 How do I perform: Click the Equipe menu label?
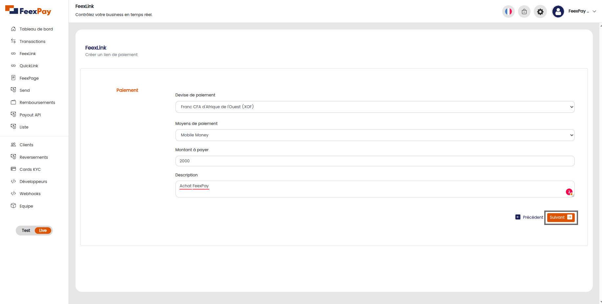coord(26,206)
